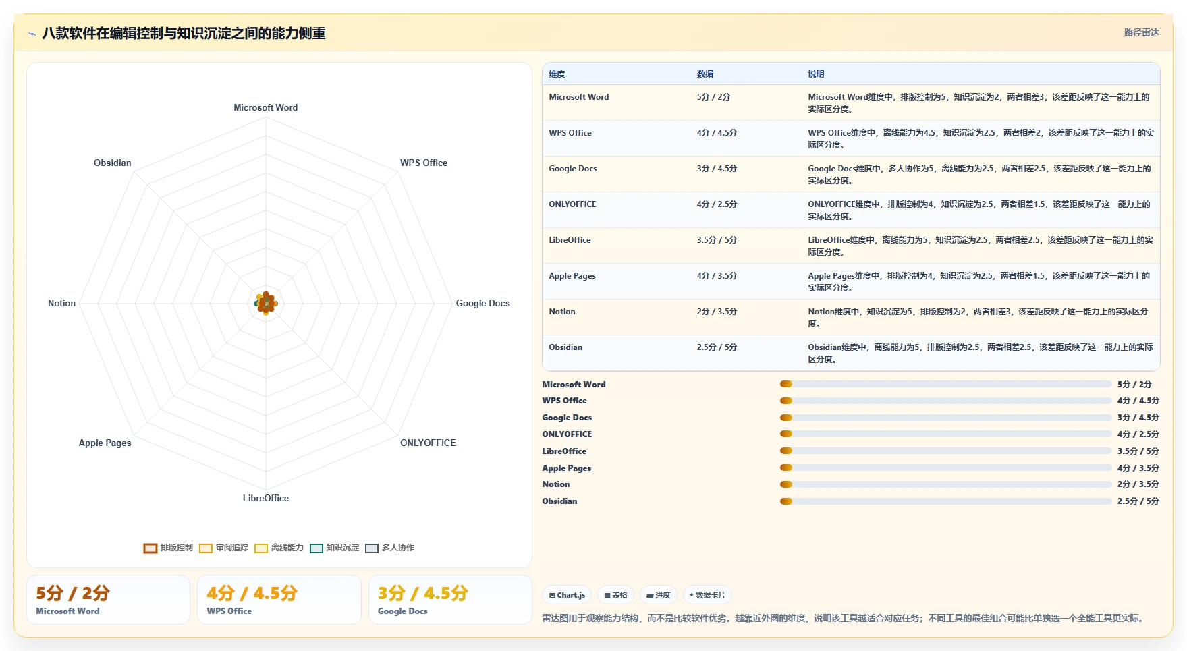Click the Notion axis label on radar
This screenshot has width=1187, height=651.
pyautogui.click(x=61, y=303)
